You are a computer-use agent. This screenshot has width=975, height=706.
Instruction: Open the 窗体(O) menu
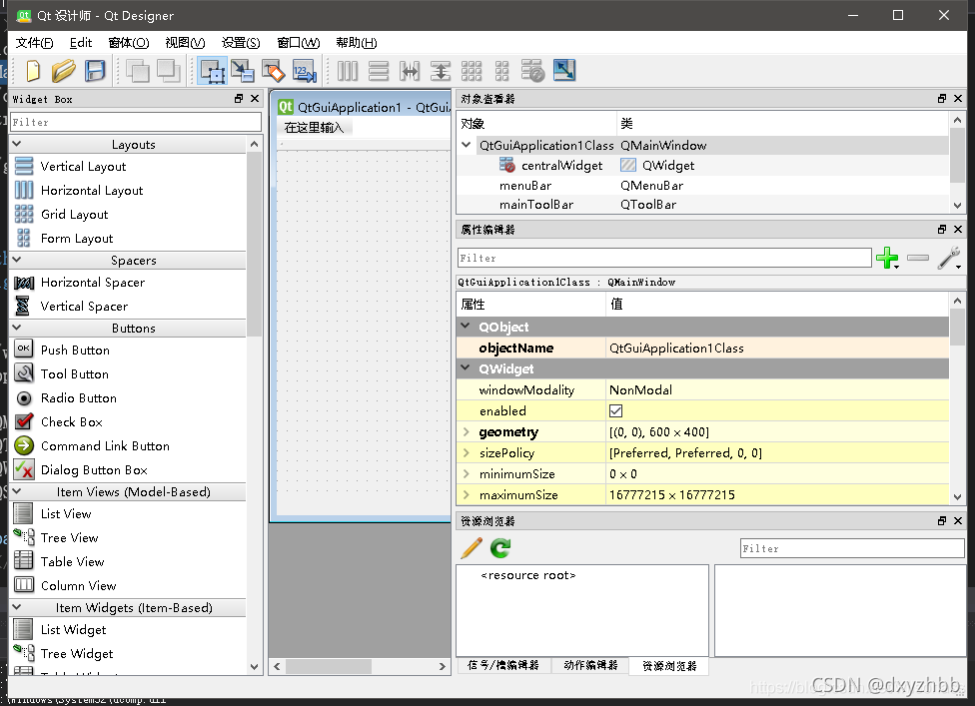129,42
